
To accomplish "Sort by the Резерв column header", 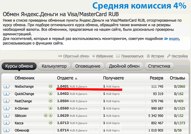I will pos(157,78).
